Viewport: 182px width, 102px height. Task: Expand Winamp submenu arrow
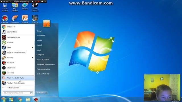[33, 58]
